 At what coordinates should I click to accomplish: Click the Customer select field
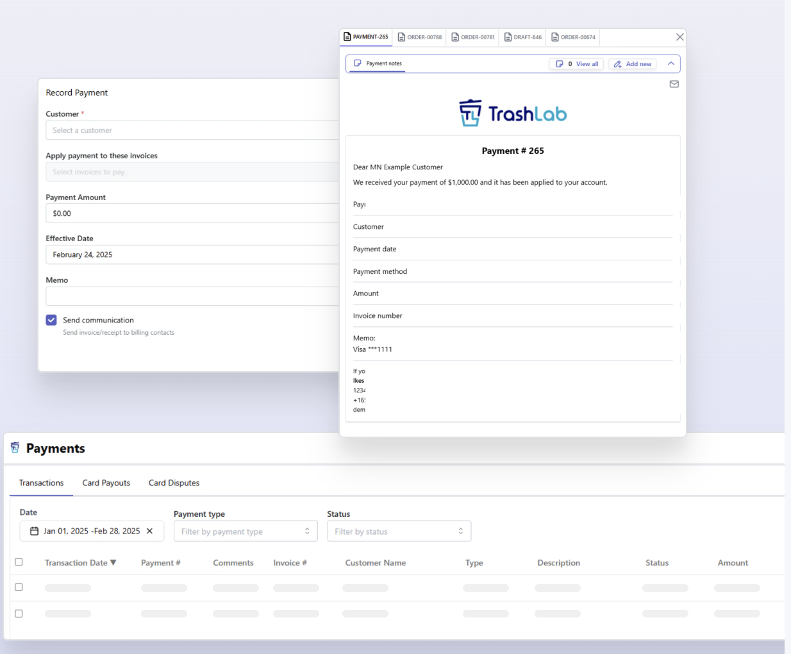pos(192,130)
